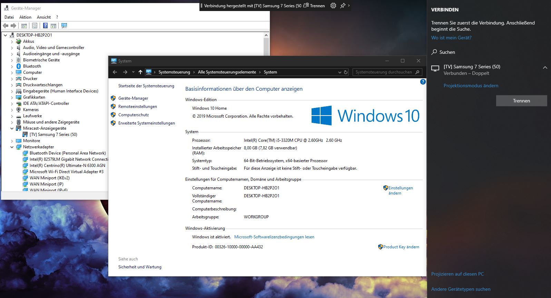The image size is (551, 298).
Task: Open Computerschutz link
Action: (134, 115)
